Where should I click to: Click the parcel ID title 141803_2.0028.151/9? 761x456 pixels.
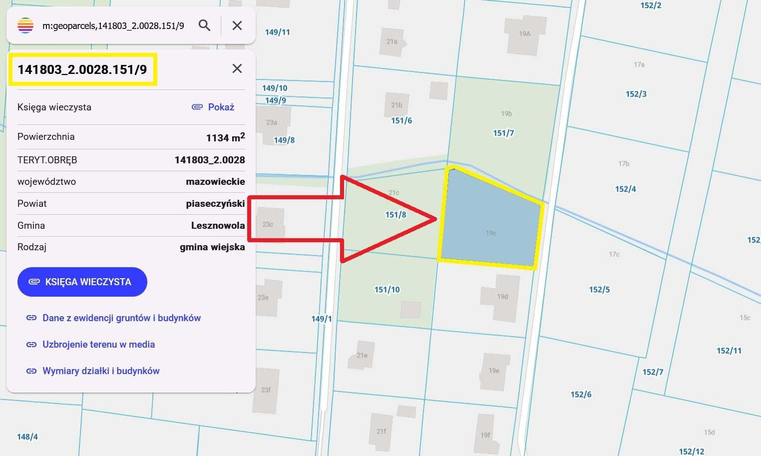[82, 69]
